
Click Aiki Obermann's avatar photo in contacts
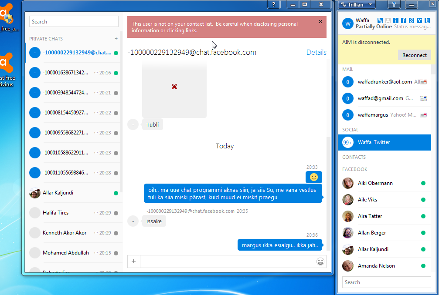[x=348, y=183]
